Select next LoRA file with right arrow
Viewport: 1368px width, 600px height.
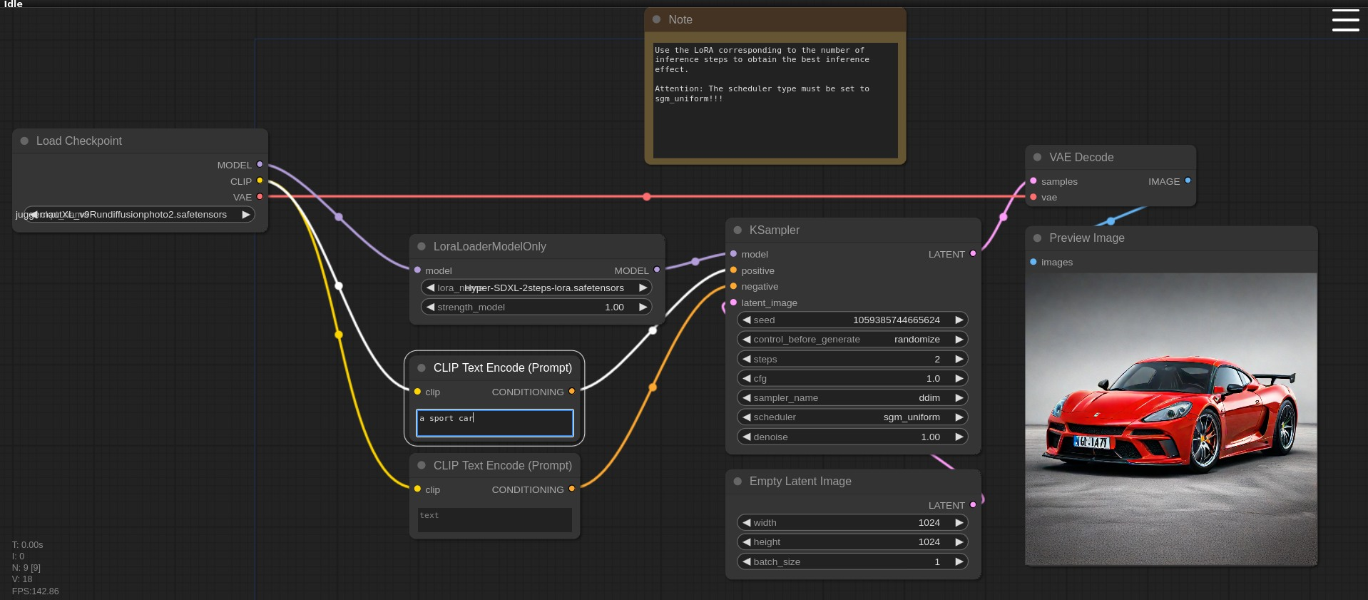pos(643,288)
